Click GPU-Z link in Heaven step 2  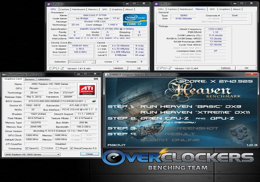[x=222, y=118]
